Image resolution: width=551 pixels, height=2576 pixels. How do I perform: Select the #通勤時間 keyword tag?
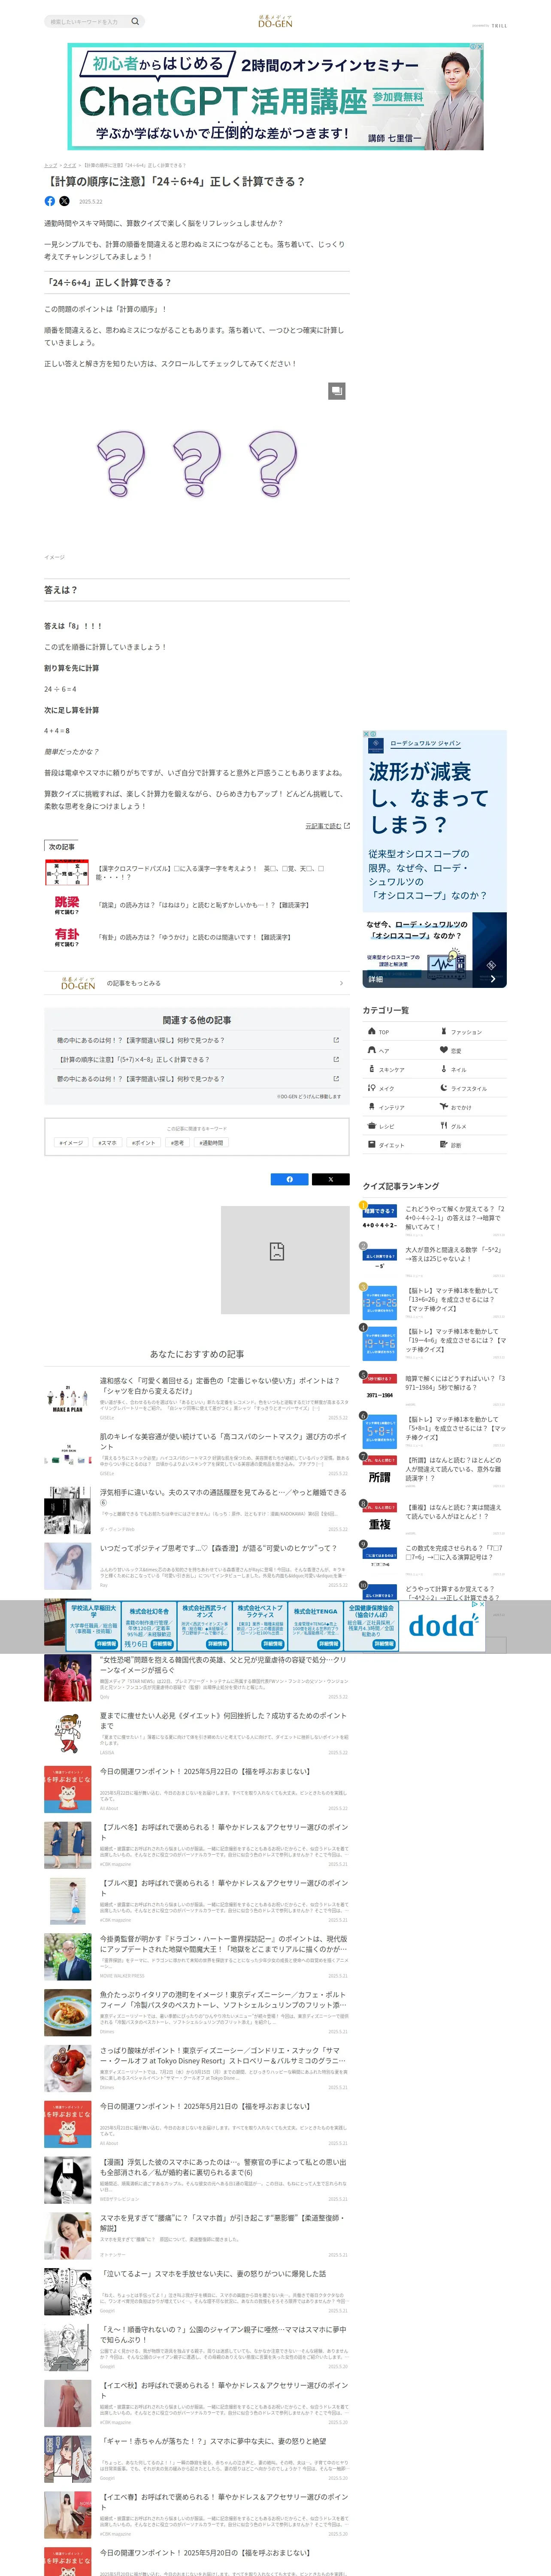point(211,1142)
